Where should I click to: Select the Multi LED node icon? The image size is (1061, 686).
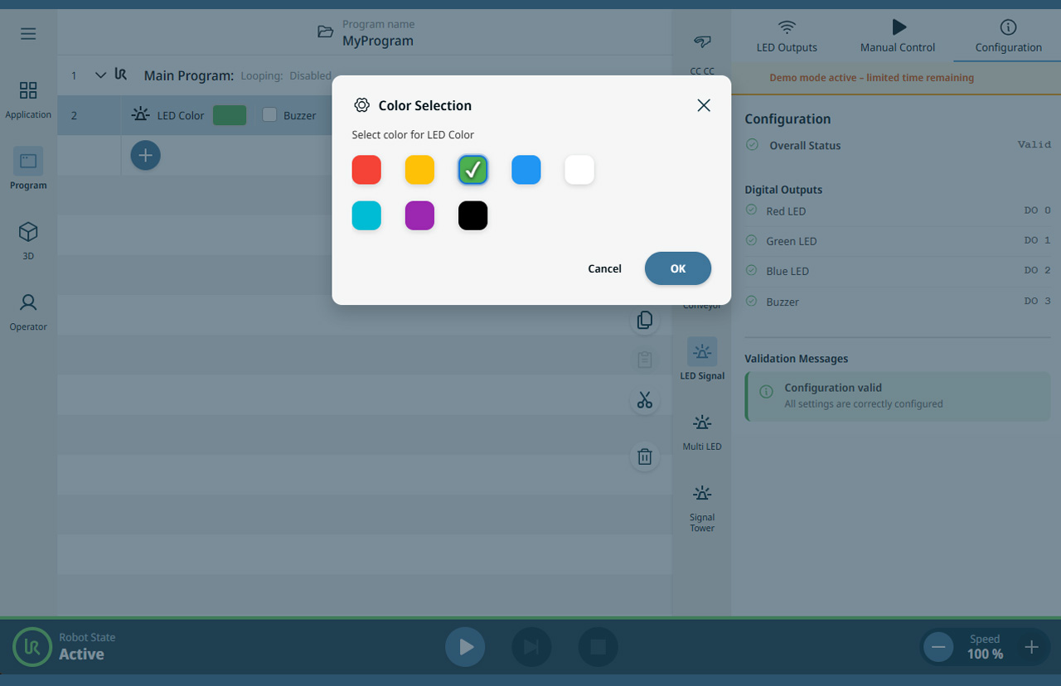point(702,423)
